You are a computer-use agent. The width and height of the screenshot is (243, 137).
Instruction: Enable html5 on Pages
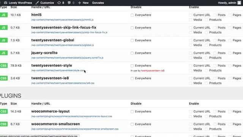[x=230, y=15]
